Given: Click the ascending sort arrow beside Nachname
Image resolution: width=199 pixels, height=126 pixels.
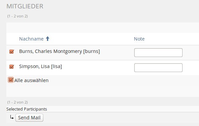Looking at the screenshot, I should (x=48, y=39).
